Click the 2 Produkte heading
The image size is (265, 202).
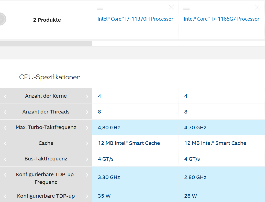(x=47, y=20)
